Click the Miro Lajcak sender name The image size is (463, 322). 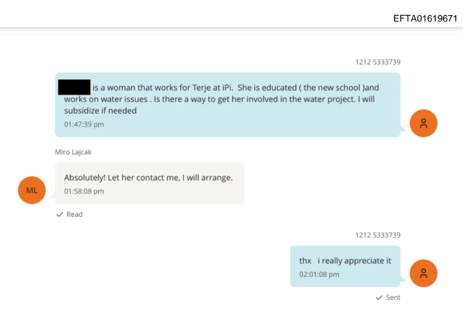click(x=73, y=152)
